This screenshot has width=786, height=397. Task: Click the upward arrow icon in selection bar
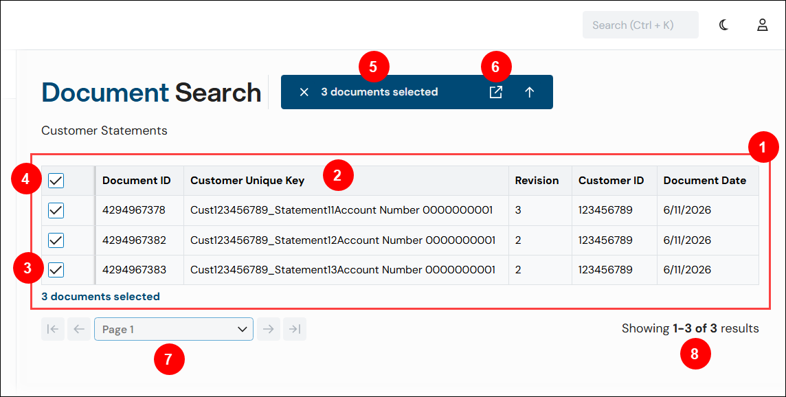coord(529,92)
